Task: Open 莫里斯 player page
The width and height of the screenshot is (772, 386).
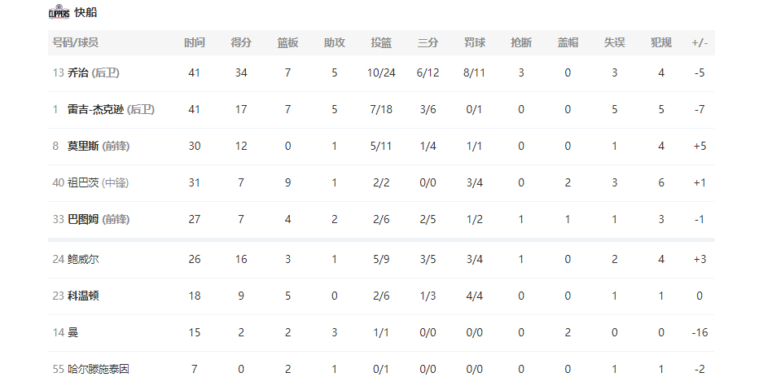Action: 83,147
